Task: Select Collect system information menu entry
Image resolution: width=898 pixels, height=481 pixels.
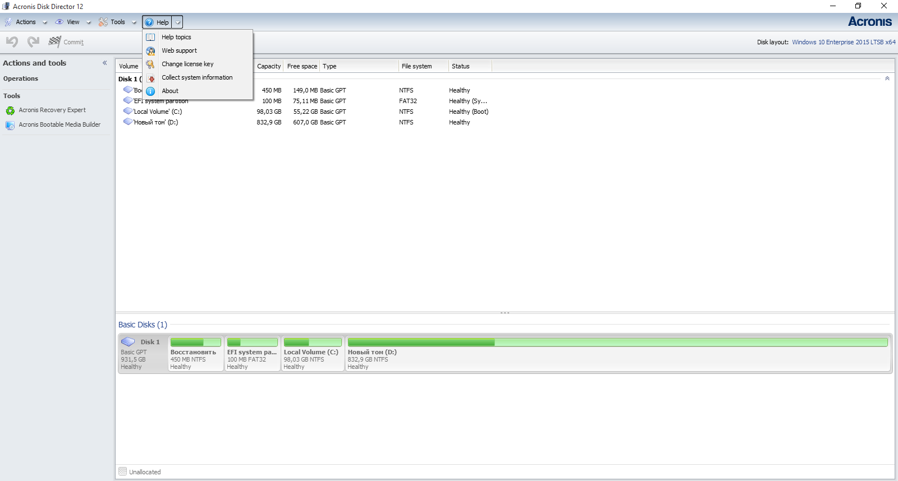Action: (198, 77)
